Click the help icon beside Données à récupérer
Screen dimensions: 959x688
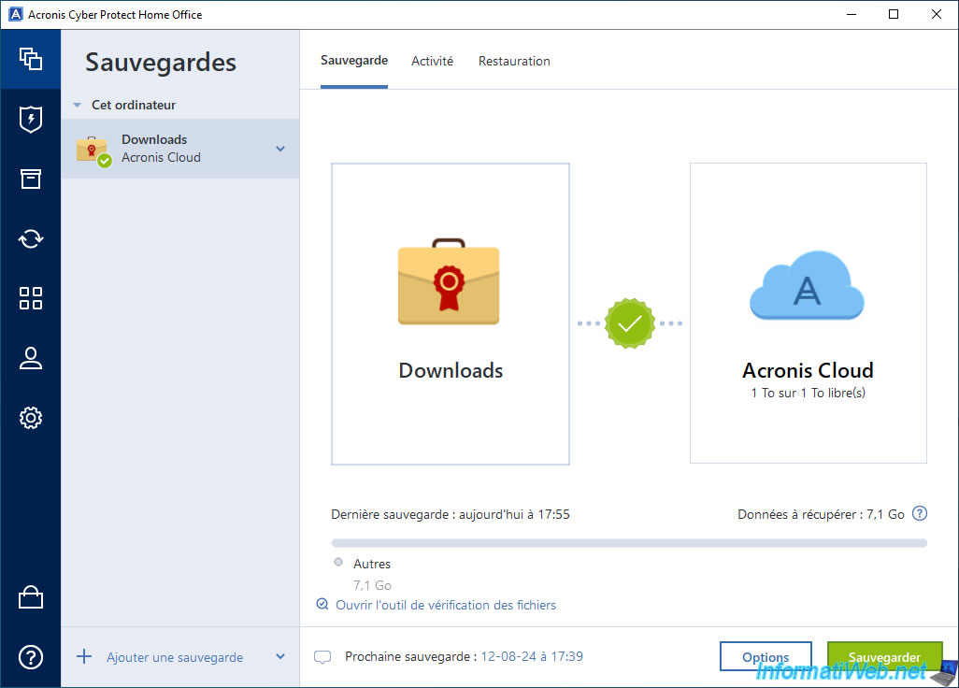(x=920, y=514)
